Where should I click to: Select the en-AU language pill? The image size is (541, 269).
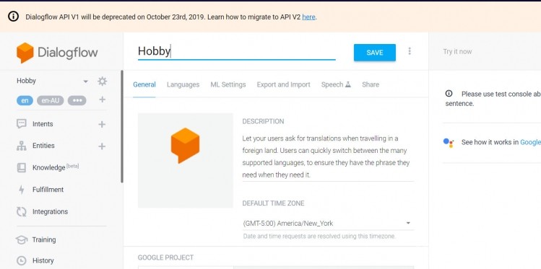click(51, 100)
